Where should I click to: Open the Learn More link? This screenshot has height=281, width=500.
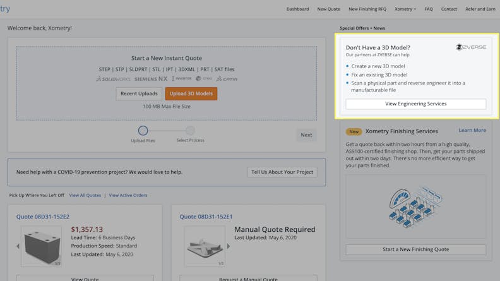click(x=472, y=131)
